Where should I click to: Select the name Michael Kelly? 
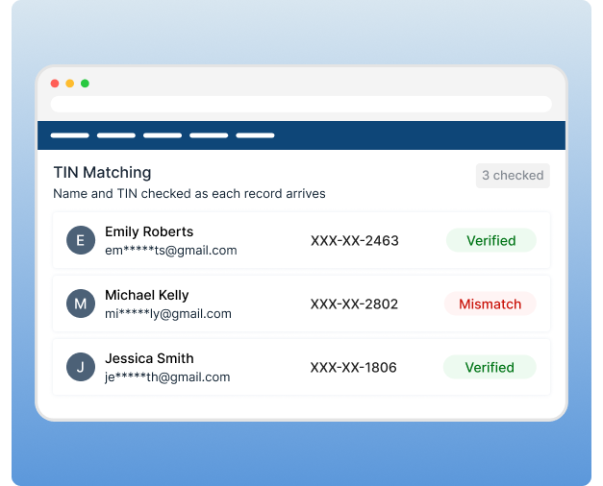[147, 295]
